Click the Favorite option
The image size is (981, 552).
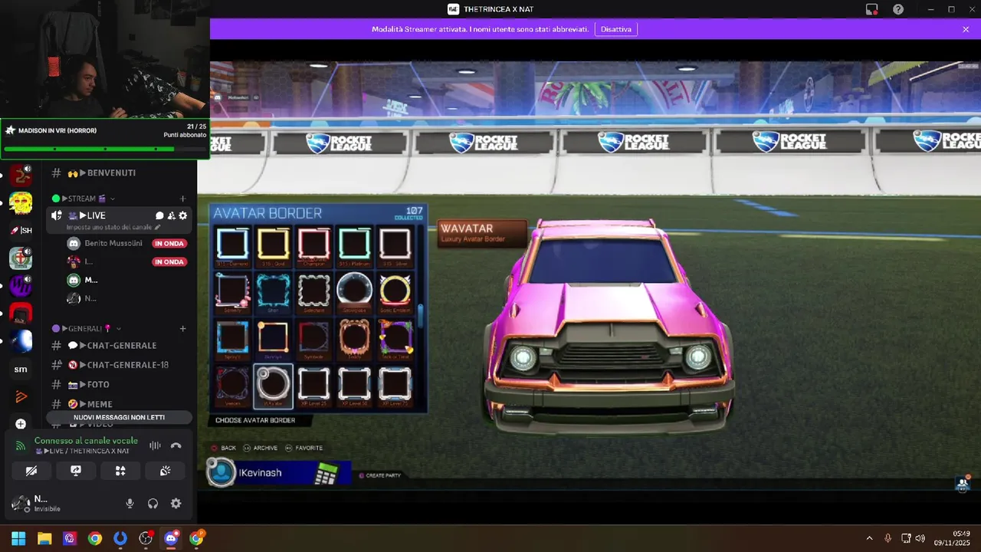tap(303, 448)
